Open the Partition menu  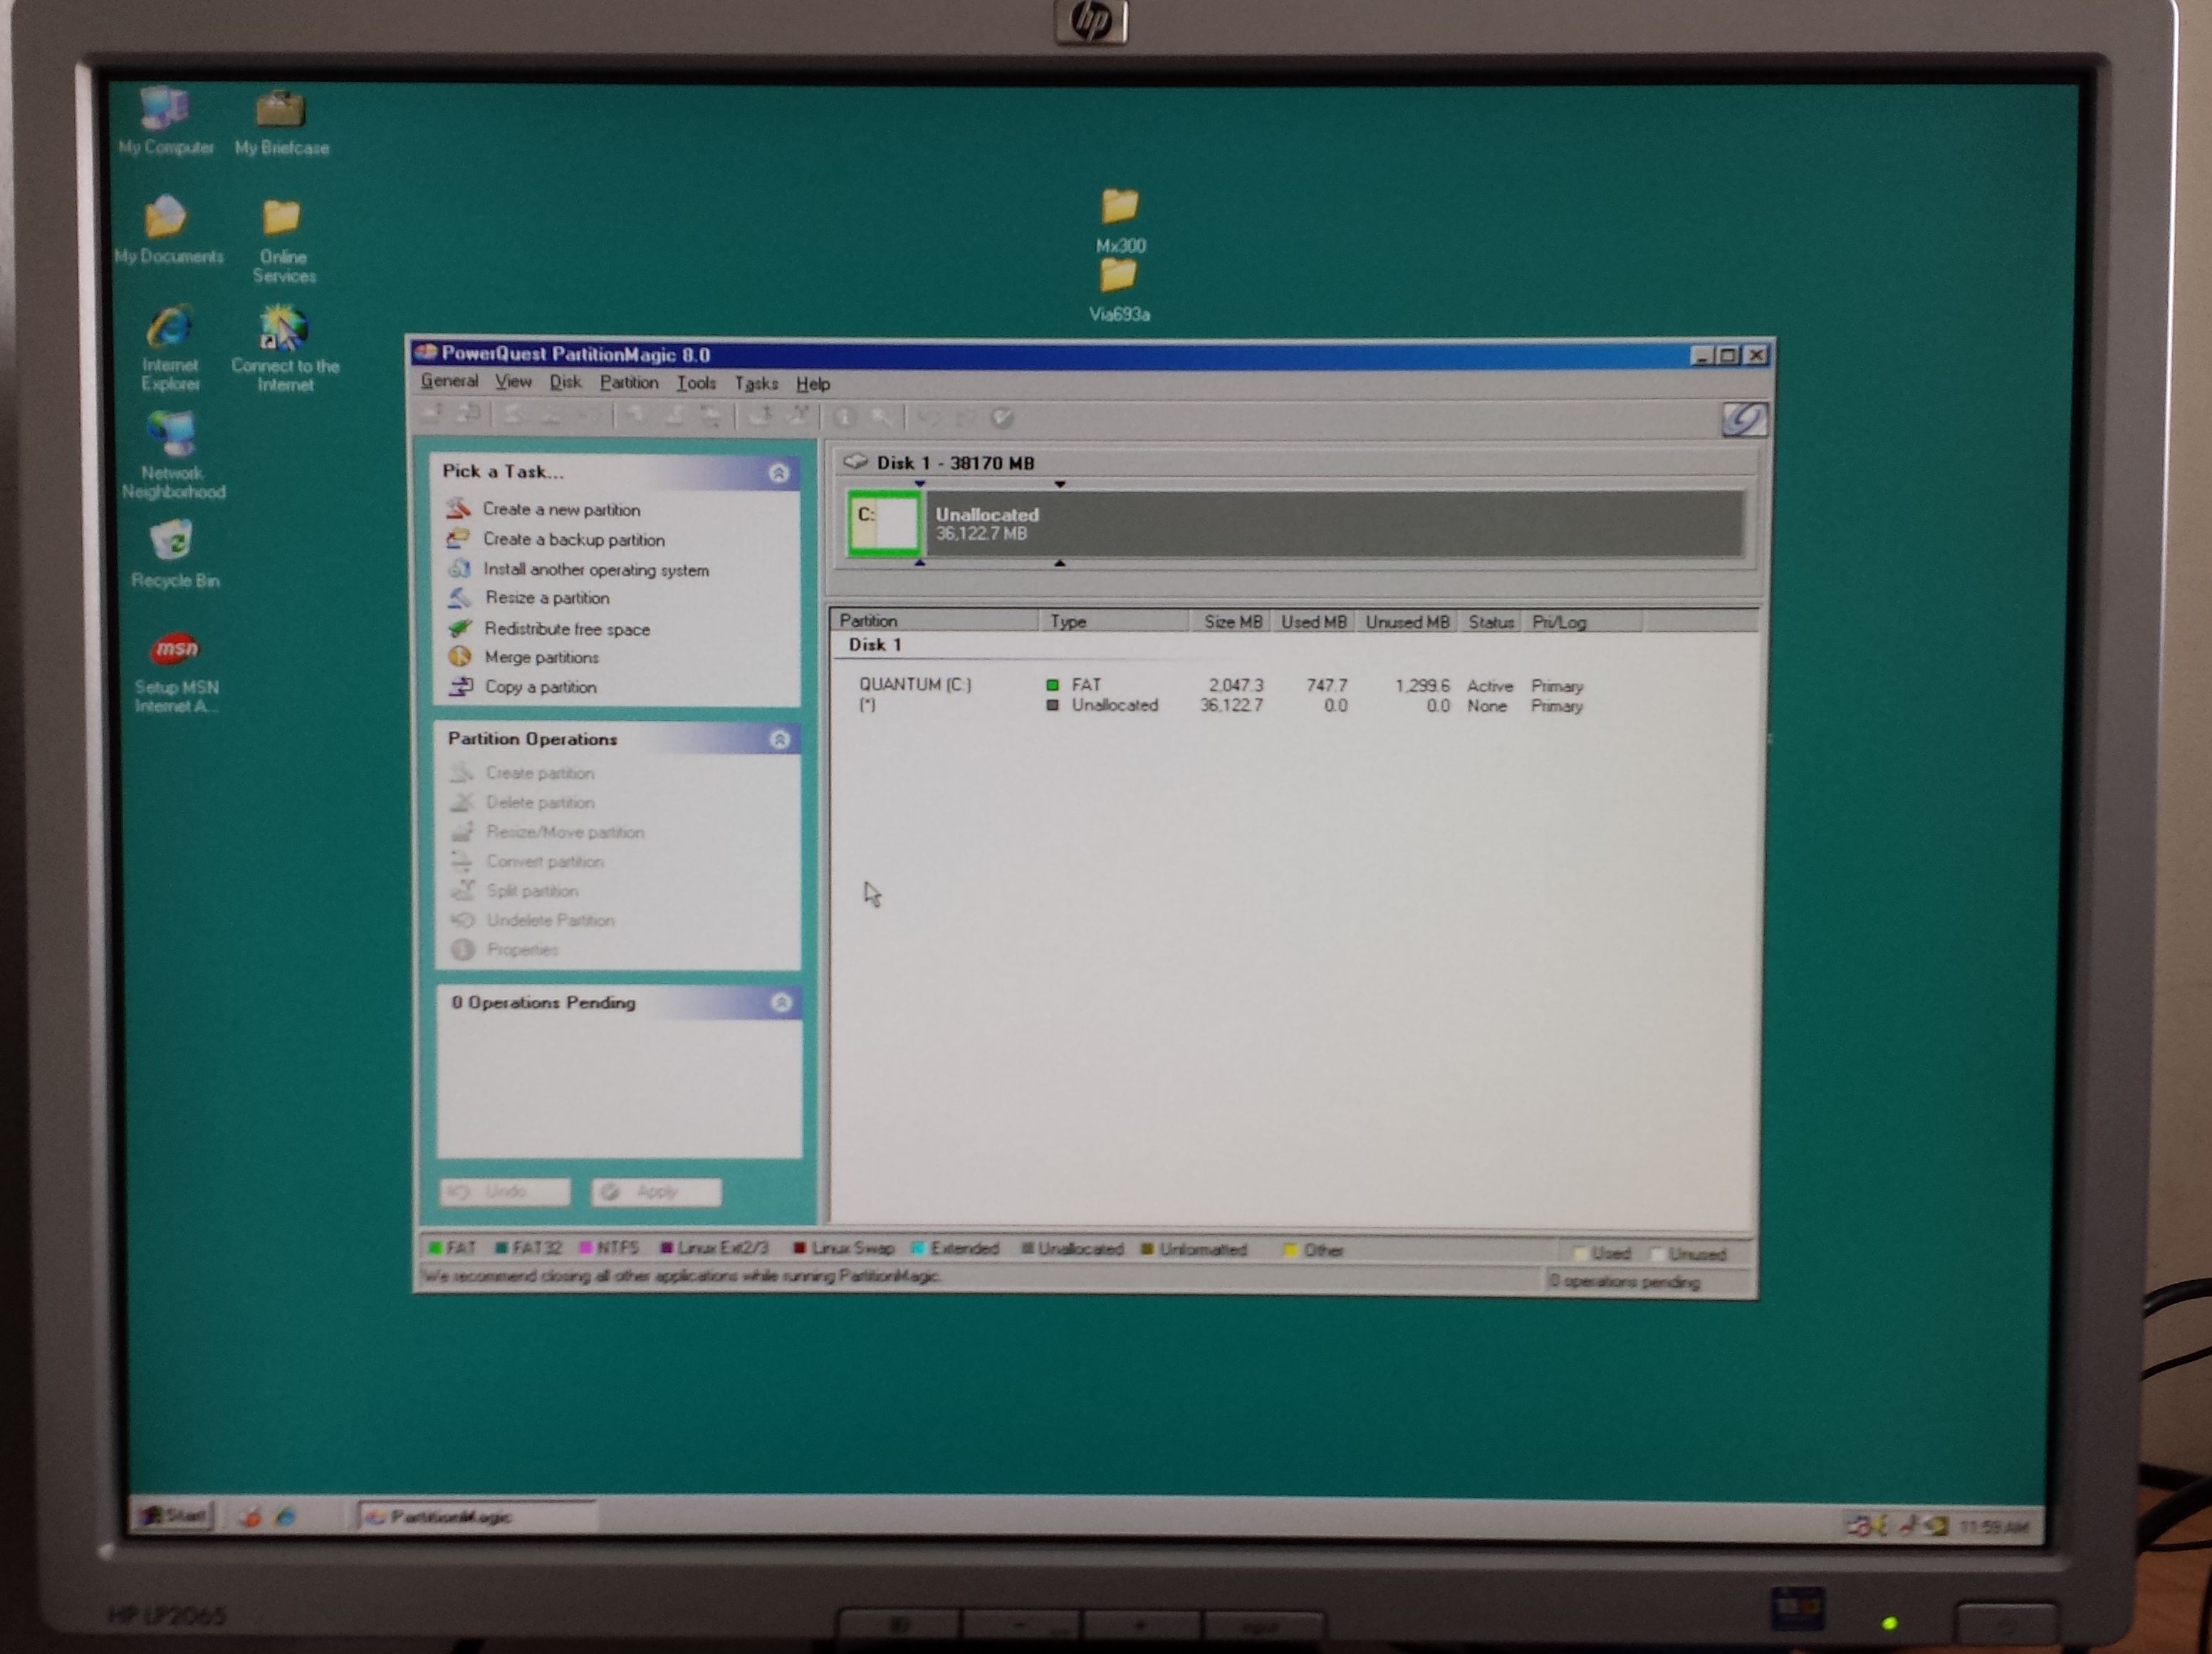tap(629, 382)
